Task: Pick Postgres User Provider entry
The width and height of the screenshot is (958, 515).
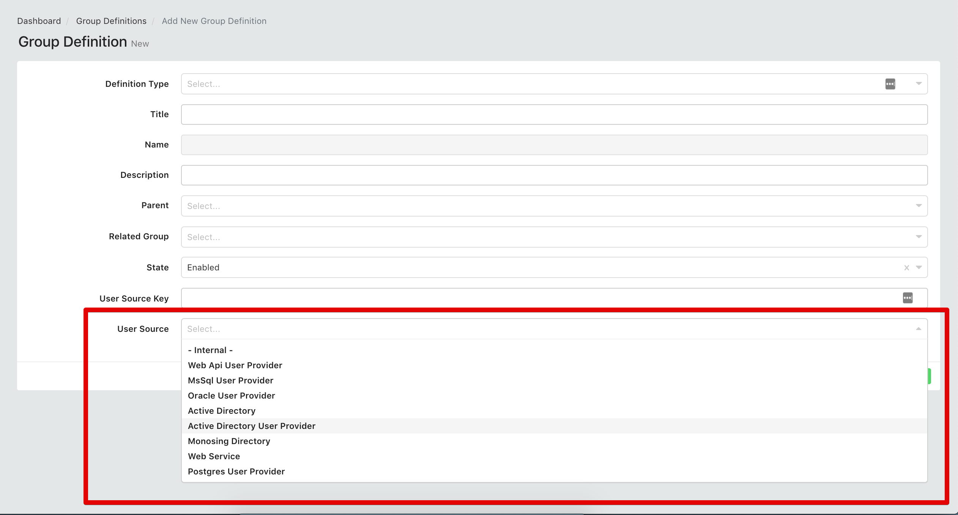Action: click(x=236, y=471)
